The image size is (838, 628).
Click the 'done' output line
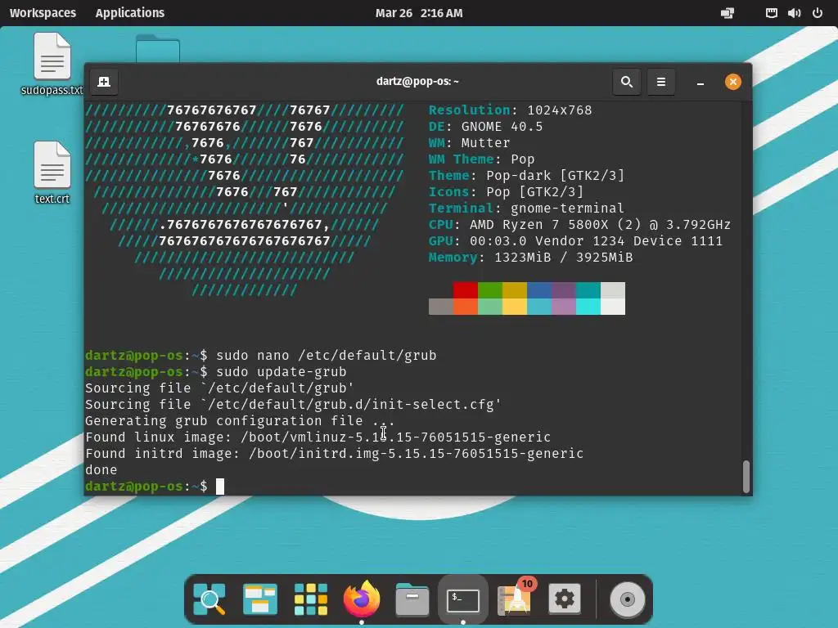point(101,470)
